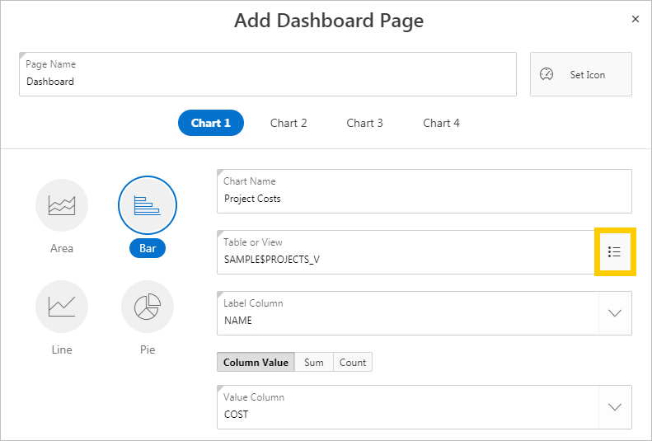Expand the Value Column dropdown

[x=615, y=407]
